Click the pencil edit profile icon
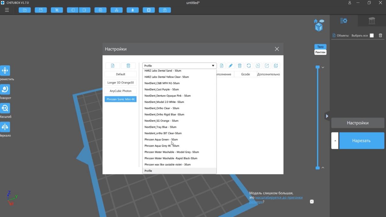Screen dimensions: 386x217 click(231, 66)
